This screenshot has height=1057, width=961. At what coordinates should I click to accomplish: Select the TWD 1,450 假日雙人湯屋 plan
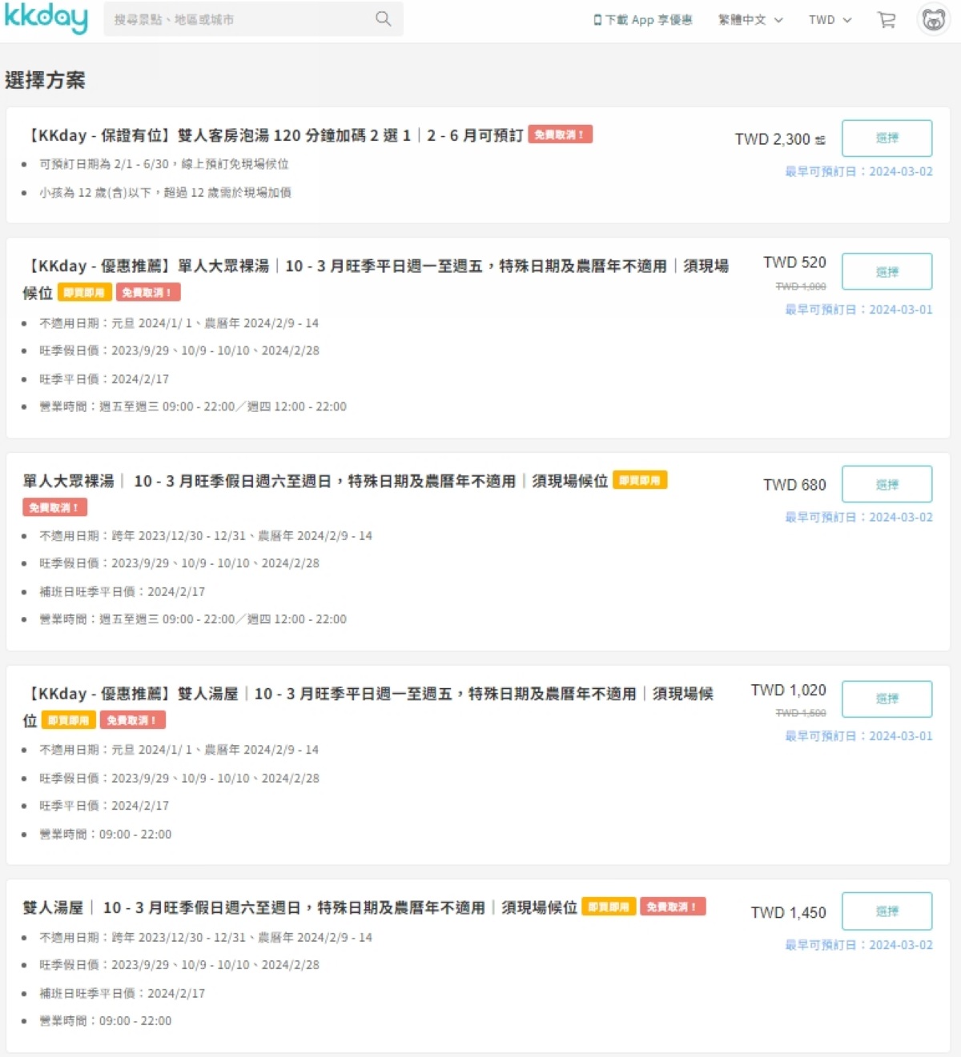(x=887, y=911)
